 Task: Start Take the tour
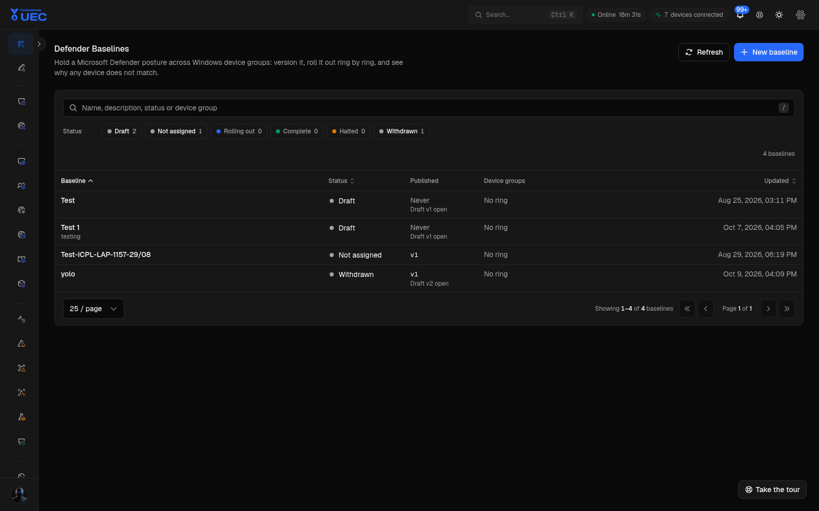pos(772,490)
